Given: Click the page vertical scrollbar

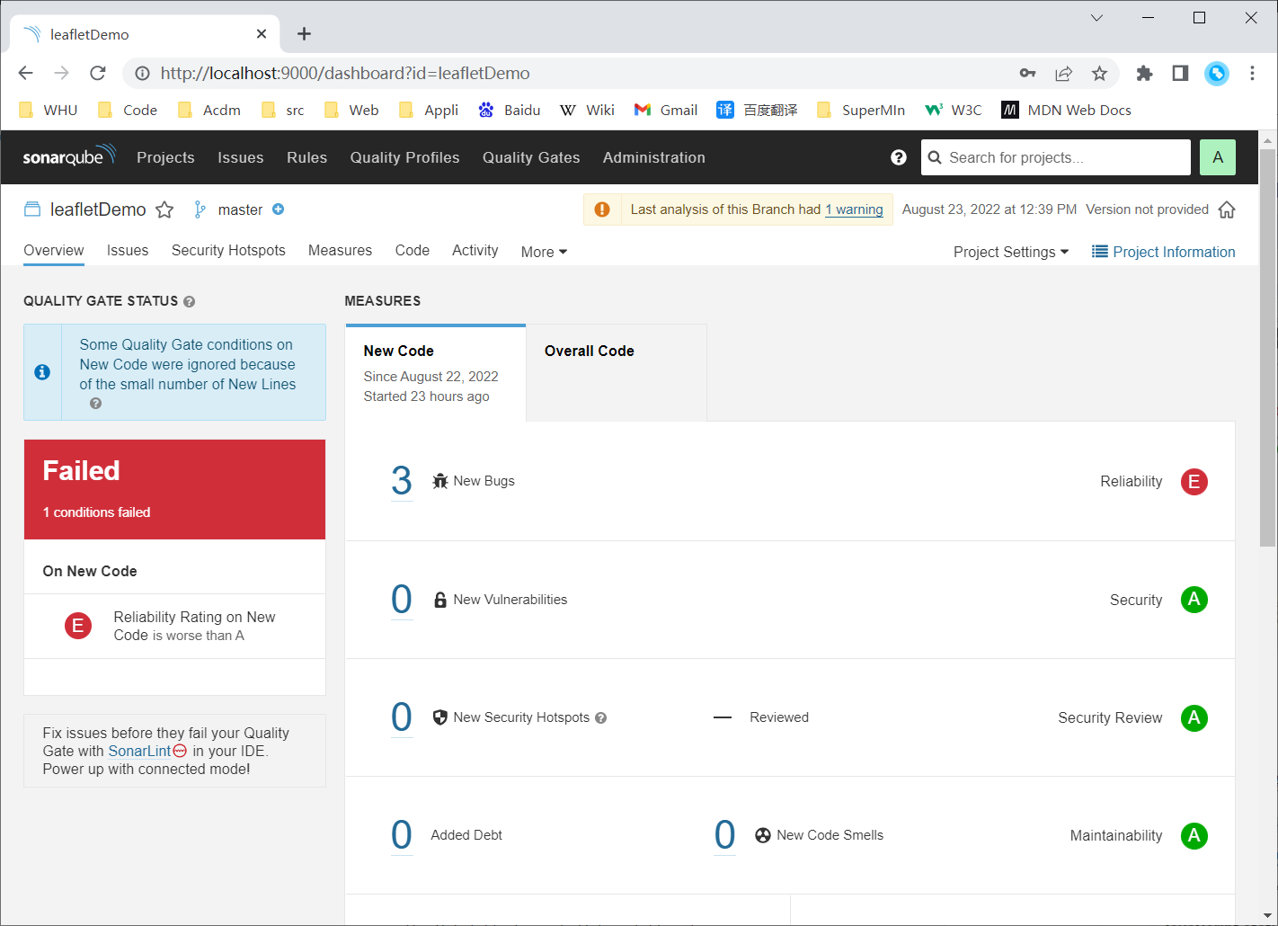Looking at the screenshot, I should click(x=1267, y=348).
